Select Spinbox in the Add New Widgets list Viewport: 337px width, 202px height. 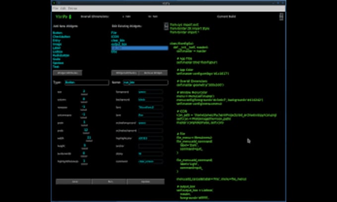[58, 63]
